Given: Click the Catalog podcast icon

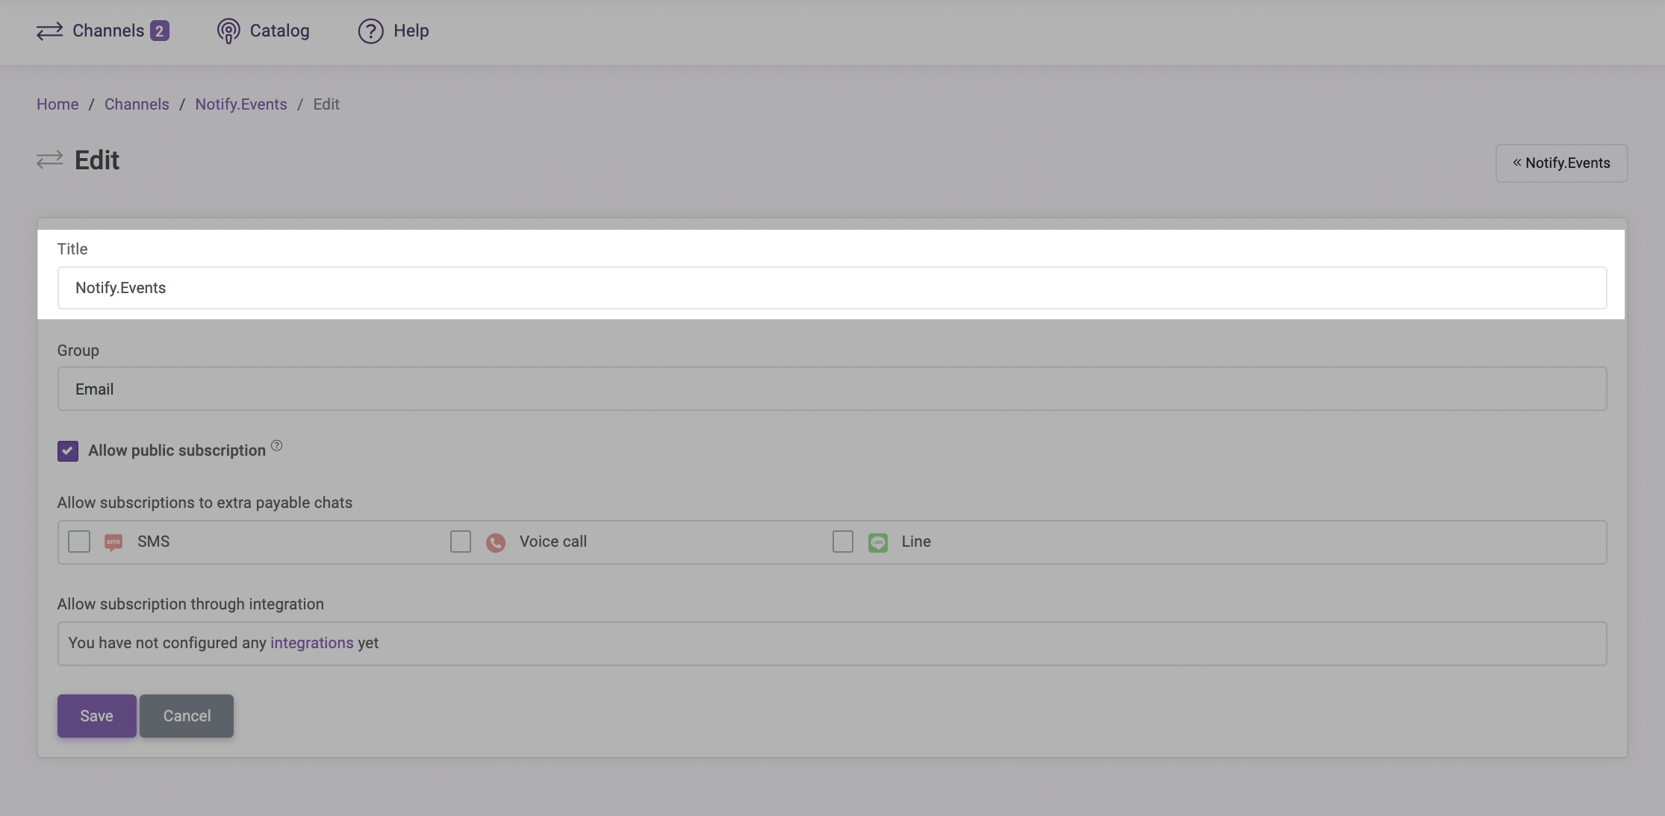Looking at the screenshot, I should (228, 31).
